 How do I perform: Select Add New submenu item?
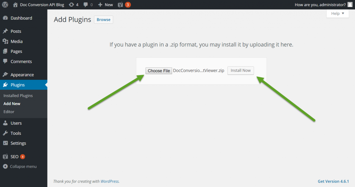tap(12, 103)
